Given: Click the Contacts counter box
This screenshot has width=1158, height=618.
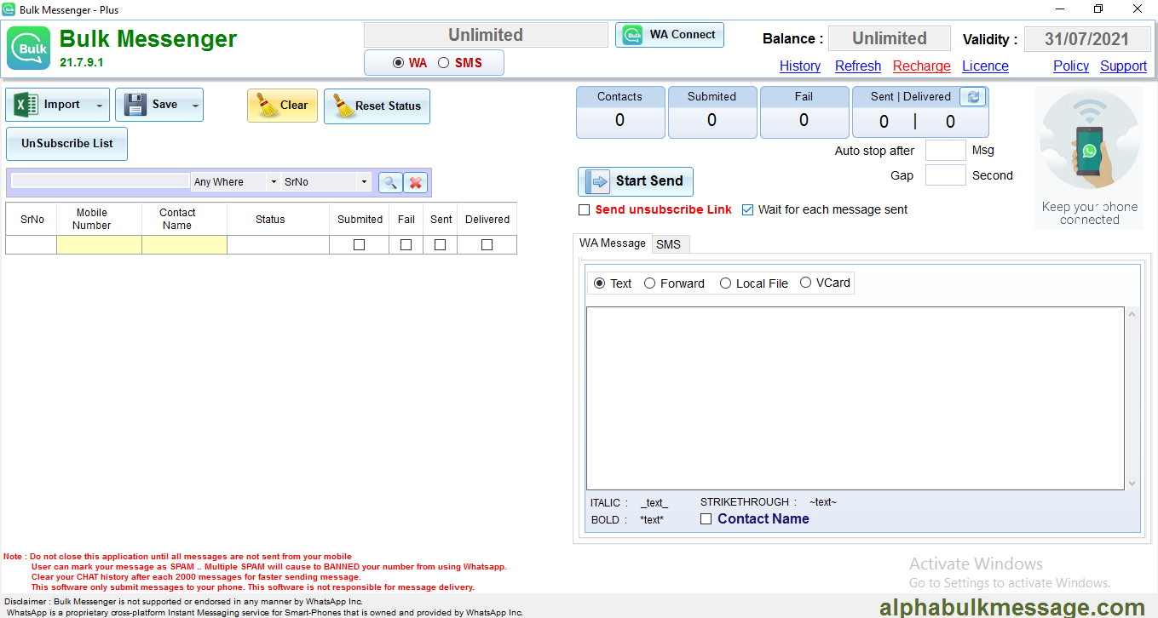Looking at the screenshot, I should [620, 112].
